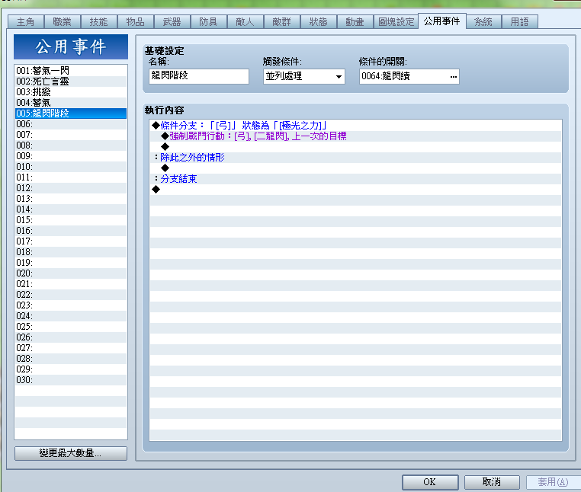581x492 pixels.
Task: Select the empty line below 強制戰鬥行動
Action: 356,147
